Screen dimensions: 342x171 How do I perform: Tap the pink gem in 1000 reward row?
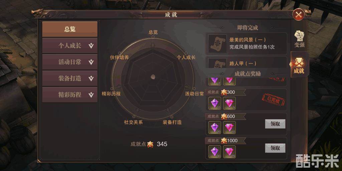229,152
